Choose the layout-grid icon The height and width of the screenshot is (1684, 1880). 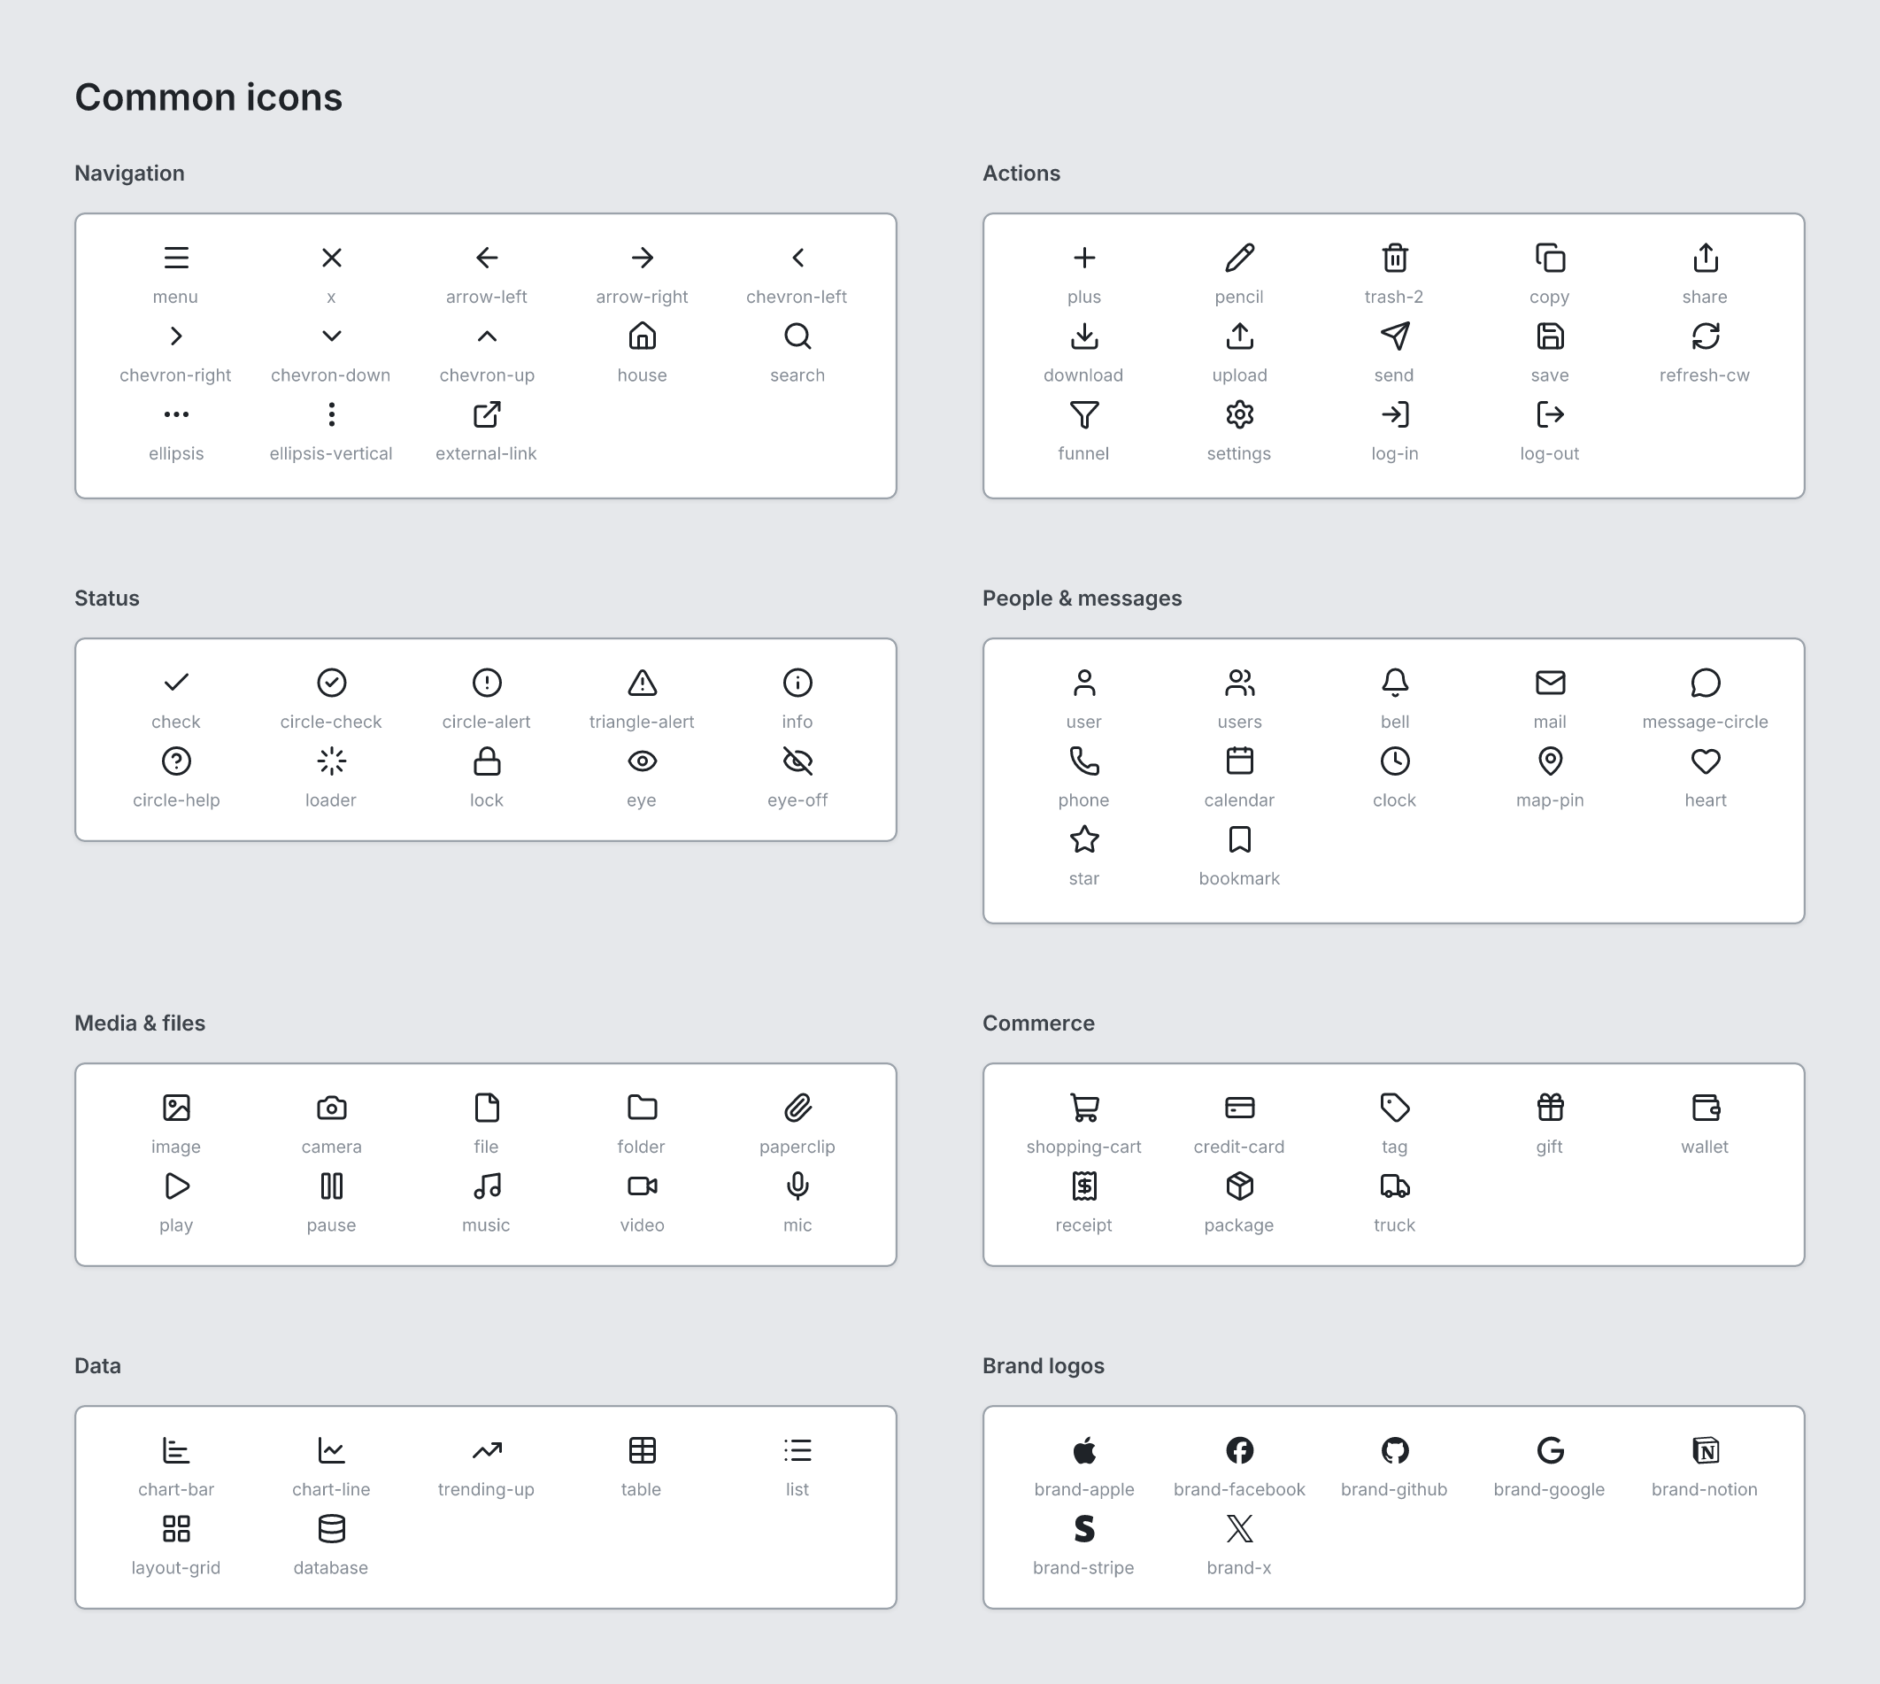[x=176, y=1529]
